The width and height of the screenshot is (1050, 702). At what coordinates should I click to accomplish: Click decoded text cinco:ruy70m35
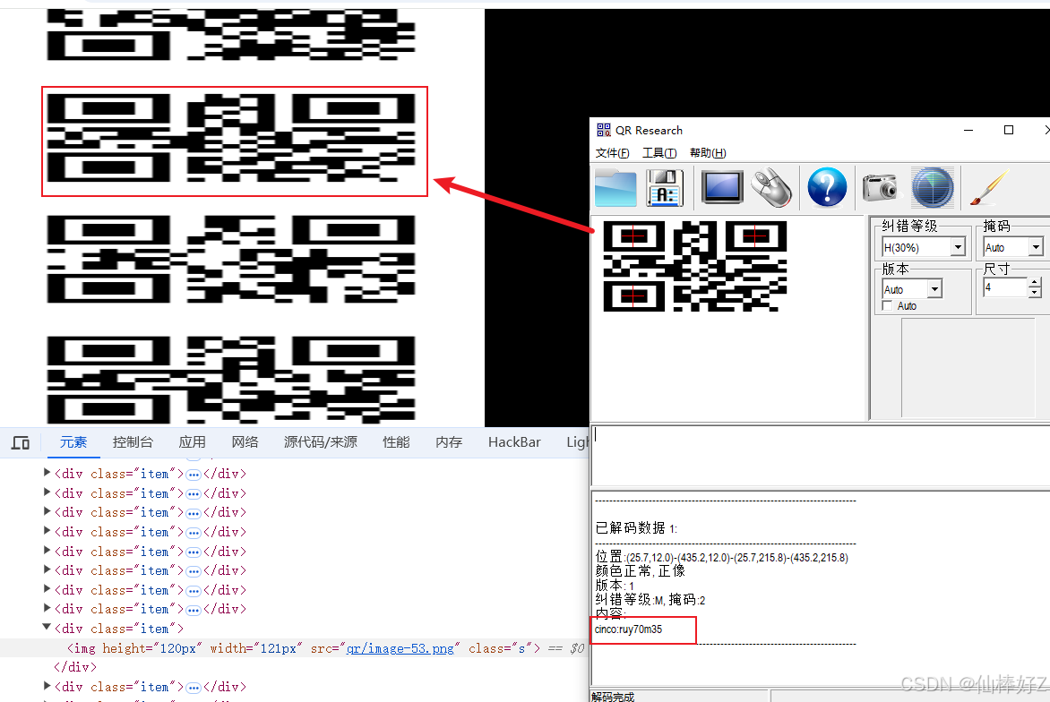coord(628,629)
